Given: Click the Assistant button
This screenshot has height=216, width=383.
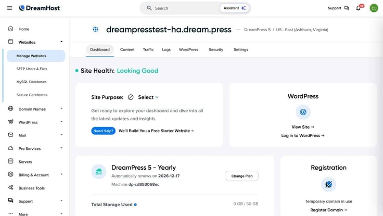Looking at the screenshot, I should click(x=235, y=8).
